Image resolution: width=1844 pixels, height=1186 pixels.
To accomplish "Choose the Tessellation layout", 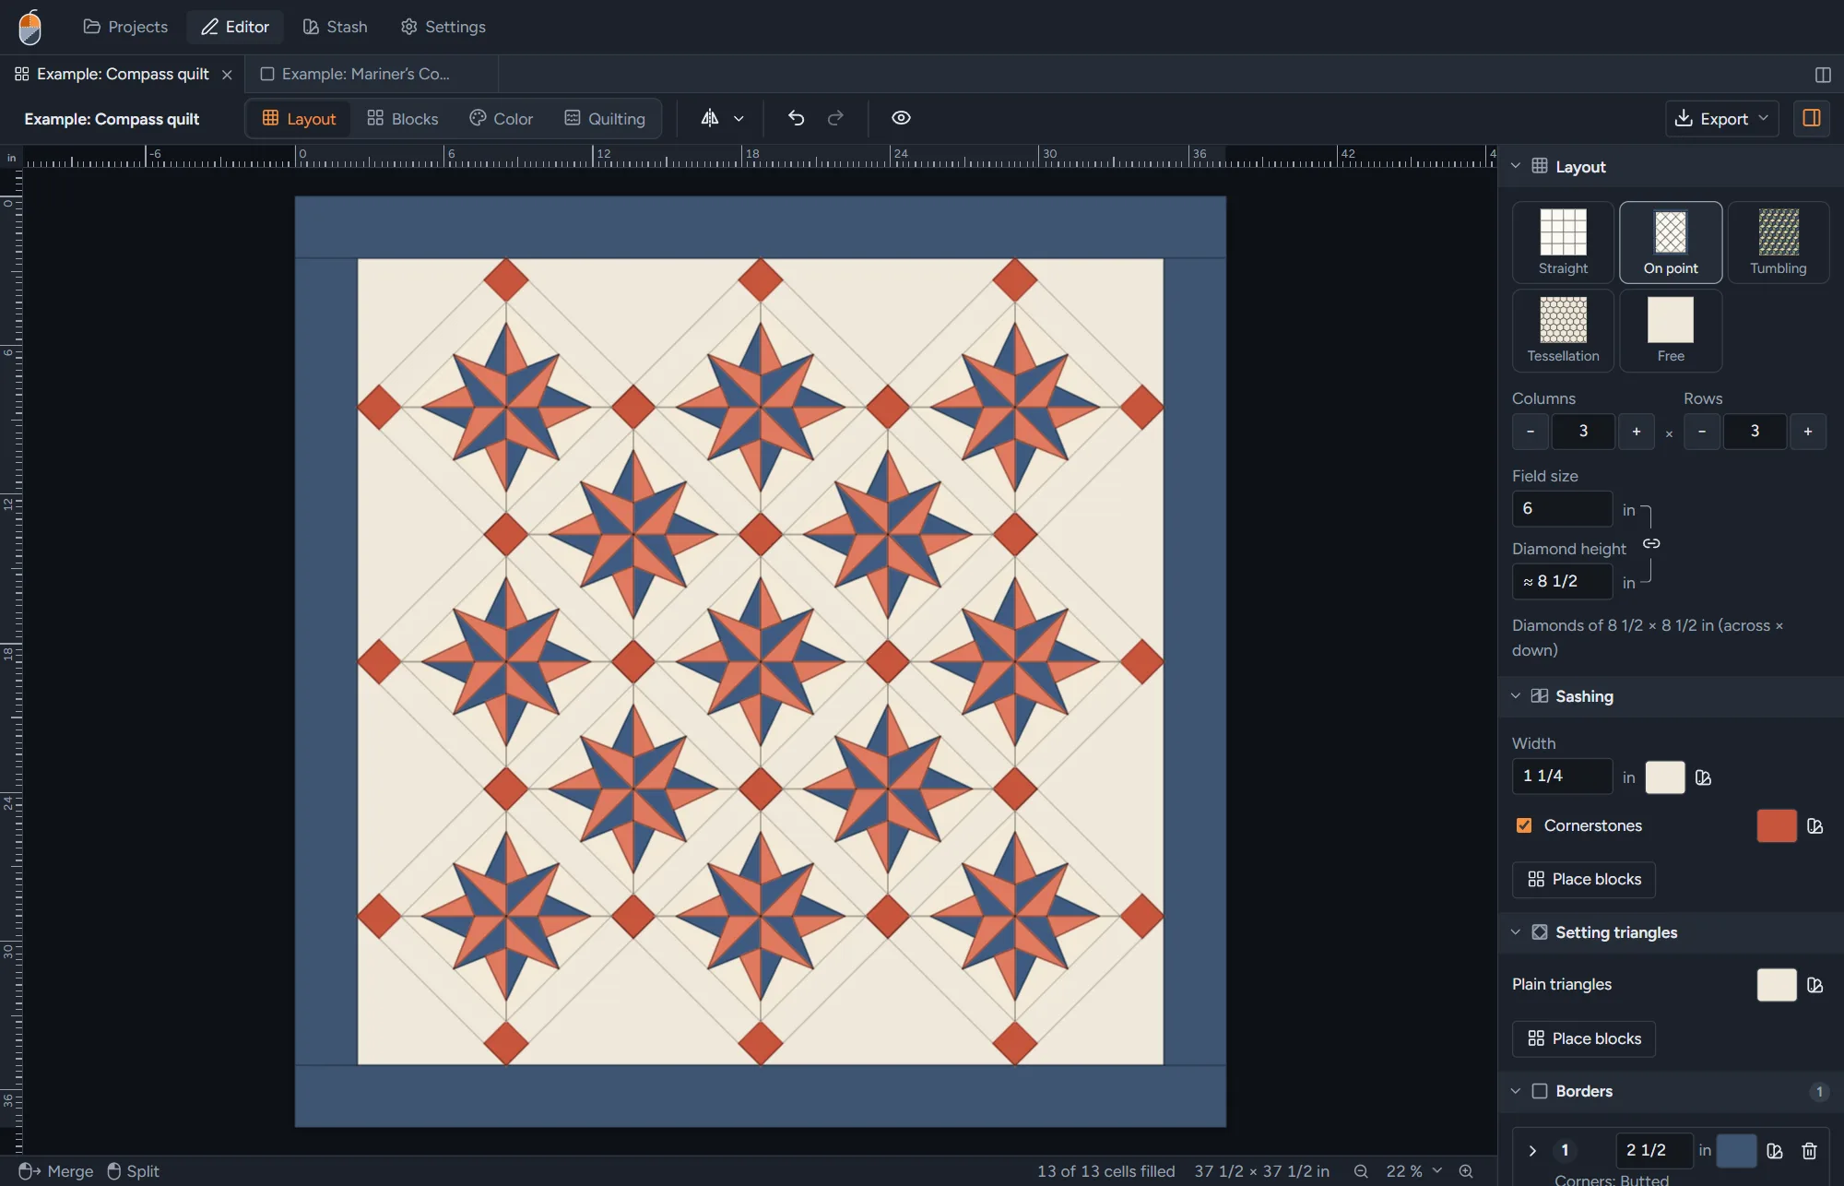I will pos(1564,330).
